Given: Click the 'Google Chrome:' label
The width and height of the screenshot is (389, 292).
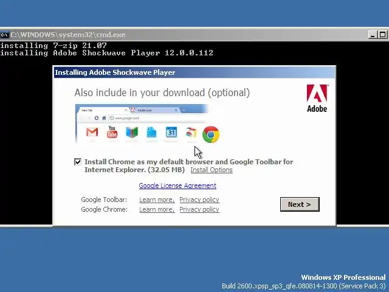Looking at the screenshot, I should (104, 209).
